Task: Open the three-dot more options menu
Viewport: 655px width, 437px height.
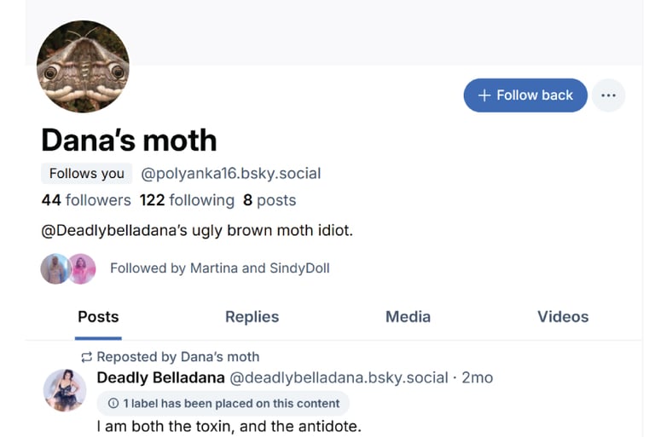Action: pyautogui.click(x=608, y=95)
